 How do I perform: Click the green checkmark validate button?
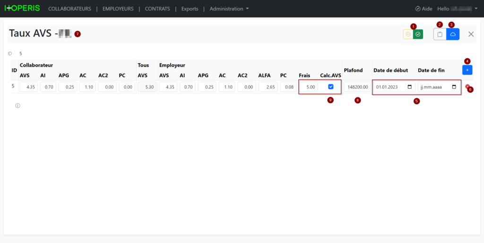pos(418,35)
